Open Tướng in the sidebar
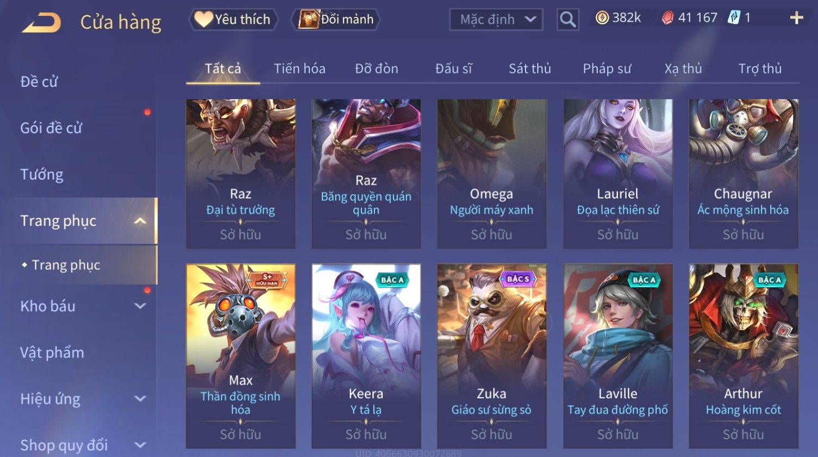This screenshot has width=818, height=457. [x=42, y=175]
